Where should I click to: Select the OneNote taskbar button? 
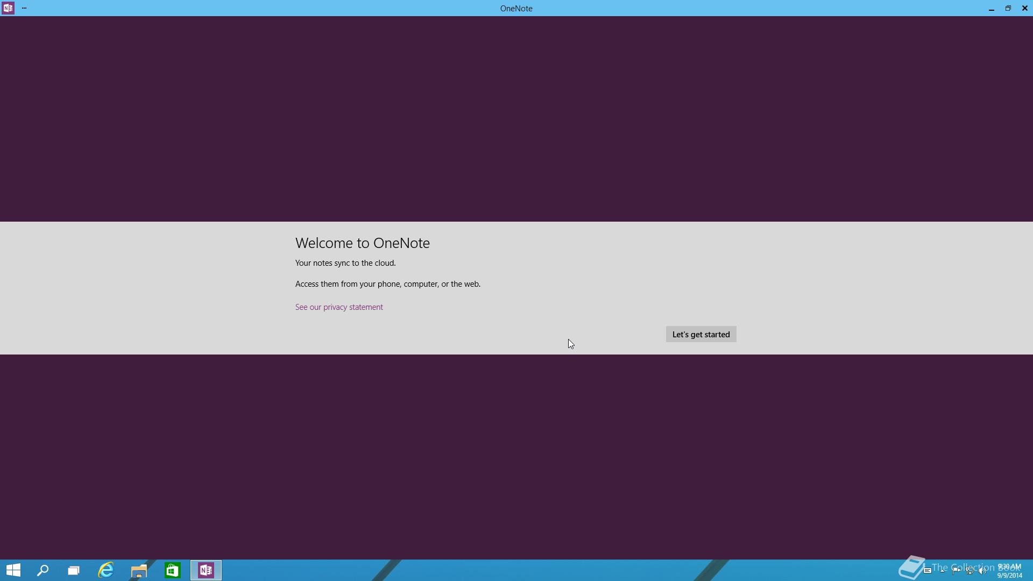pyautogui.click(x=206, y=570)
